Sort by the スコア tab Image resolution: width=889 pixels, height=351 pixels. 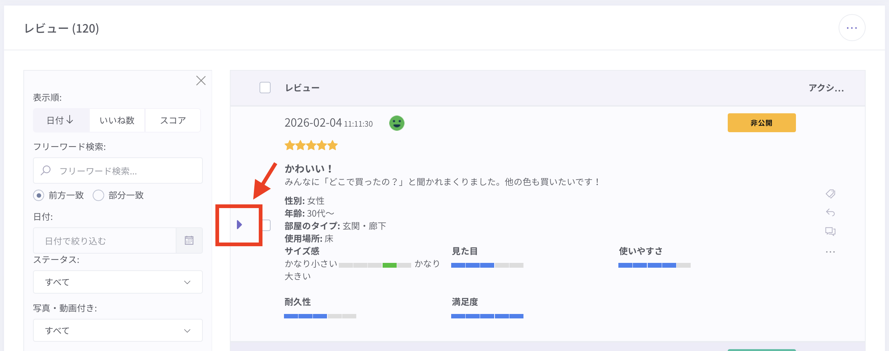tap(173, 120)
